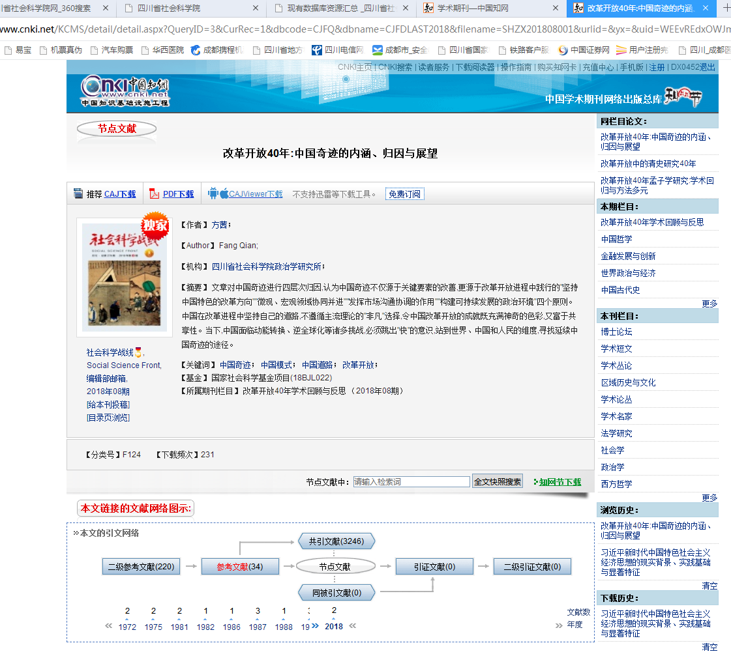Click the CAJ download icon
Viewport: 731px width, 656px height.
tap(78, 193)
